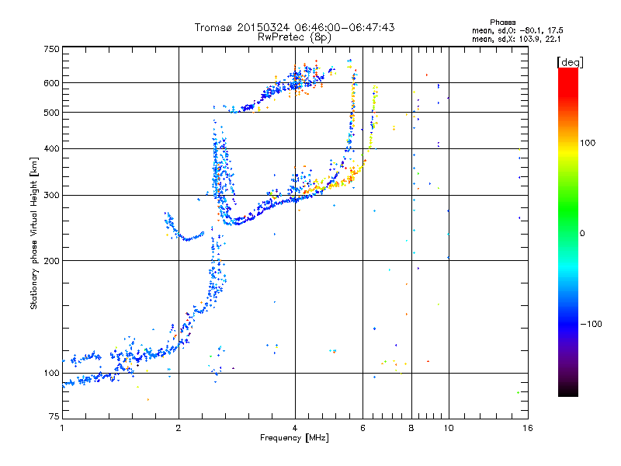Click the yellow-green vertical trace above 6 MHz
The width and height of the screenshot is (621, 466).
point(373,118)
